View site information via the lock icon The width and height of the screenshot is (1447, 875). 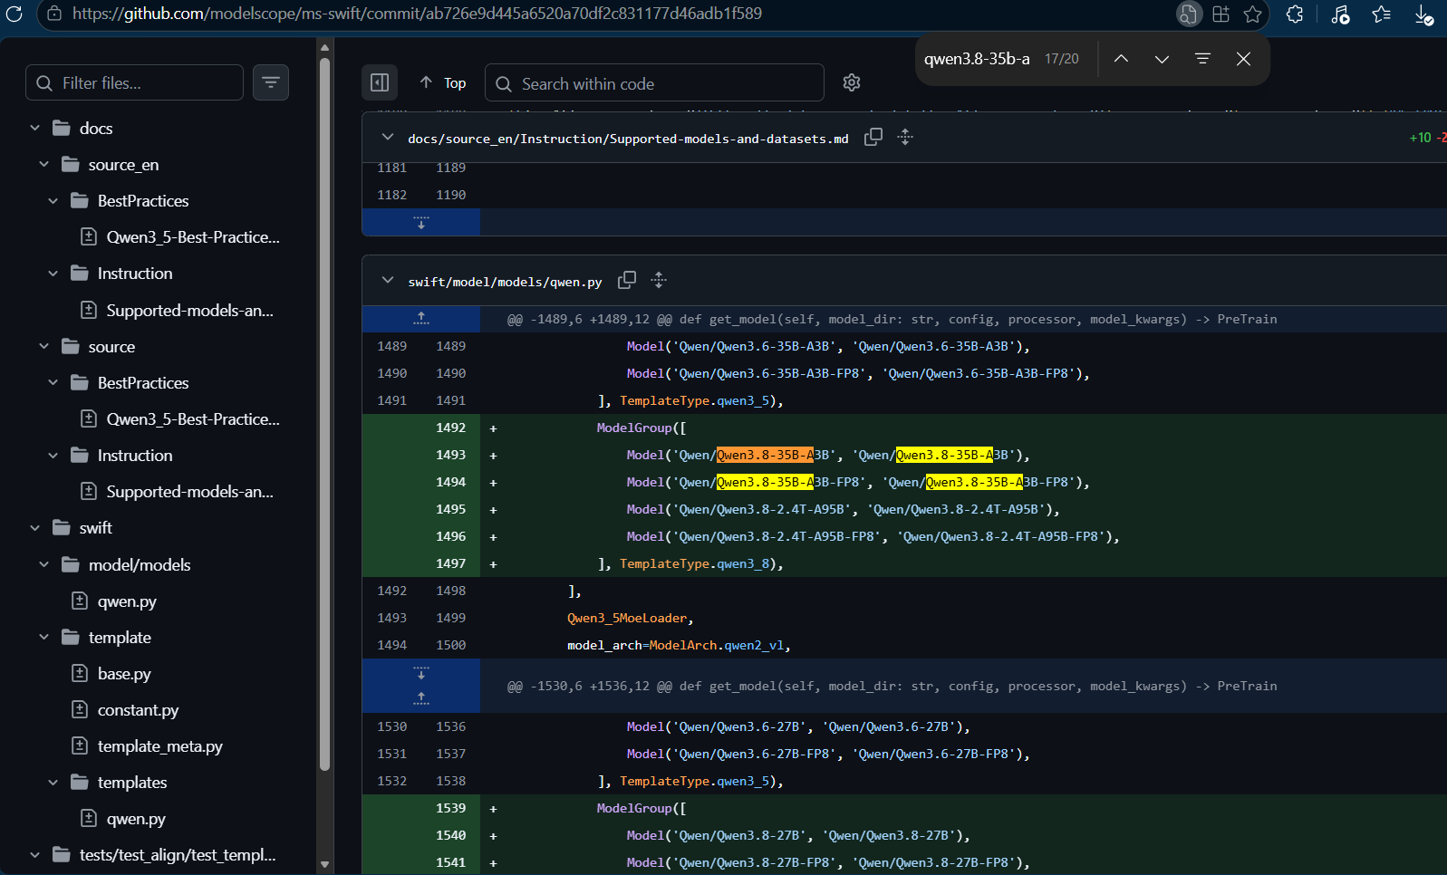point(54,14)
